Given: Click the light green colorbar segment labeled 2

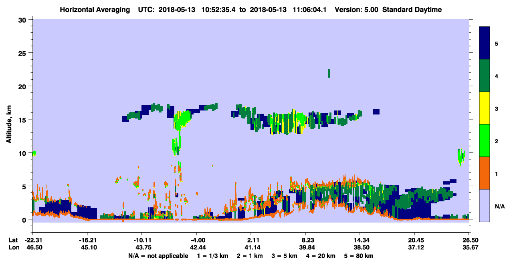Looking at the screenshot, I should tap(485, 141).
